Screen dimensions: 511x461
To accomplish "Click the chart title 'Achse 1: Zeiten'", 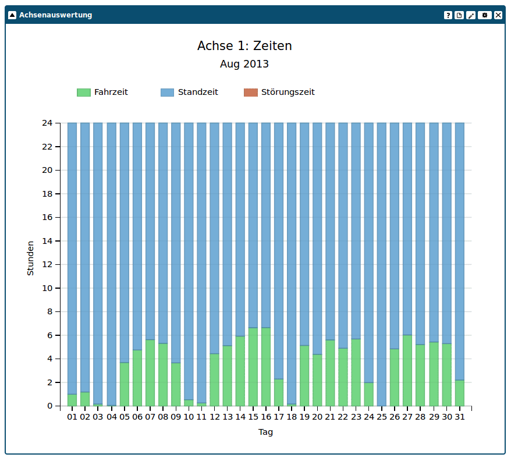I will point(244,46).
